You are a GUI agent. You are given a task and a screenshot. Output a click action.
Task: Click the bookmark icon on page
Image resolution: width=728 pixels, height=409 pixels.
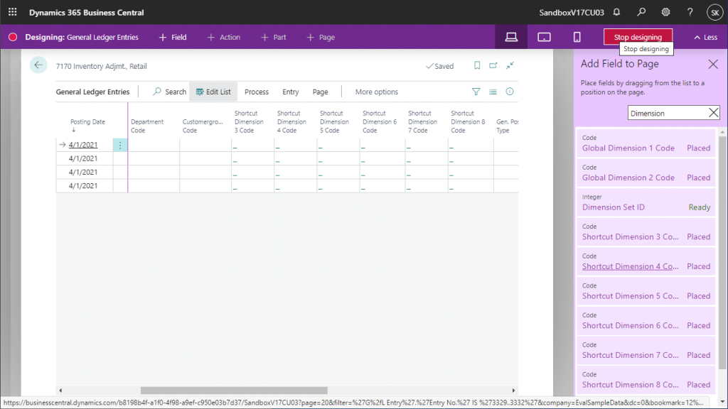[477, 66]
